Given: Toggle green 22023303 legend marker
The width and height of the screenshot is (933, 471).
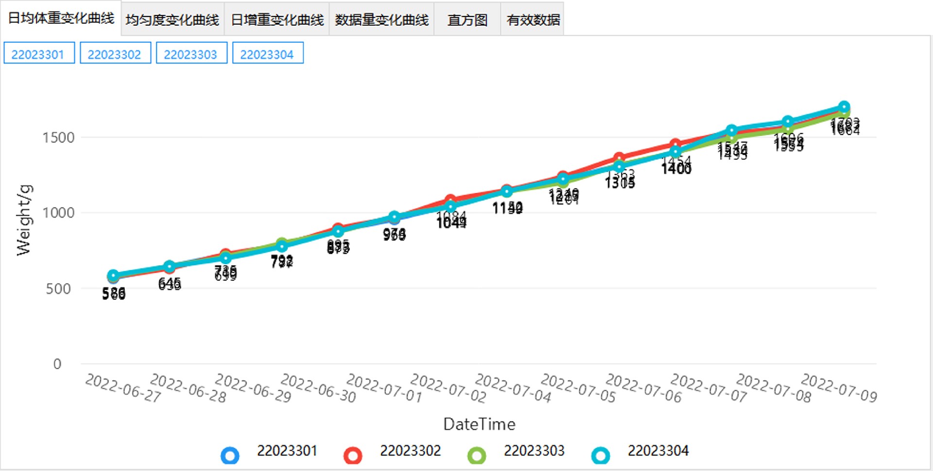Looking at the screenshot, I should click(x=477, y=455).
